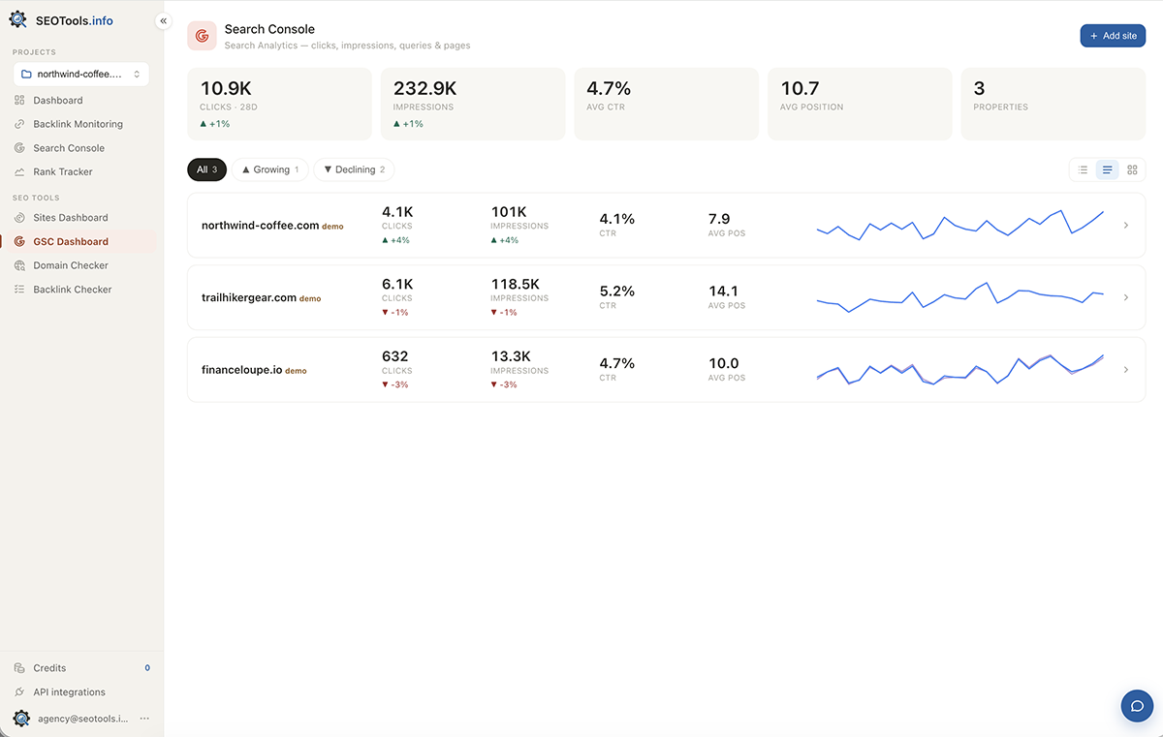
Task: Click northwind-coffee.com sparkline chart
Action: click(x=960, y=226)
